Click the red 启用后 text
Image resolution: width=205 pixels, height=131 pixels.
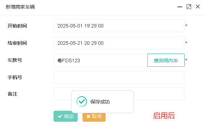(164, 116)
